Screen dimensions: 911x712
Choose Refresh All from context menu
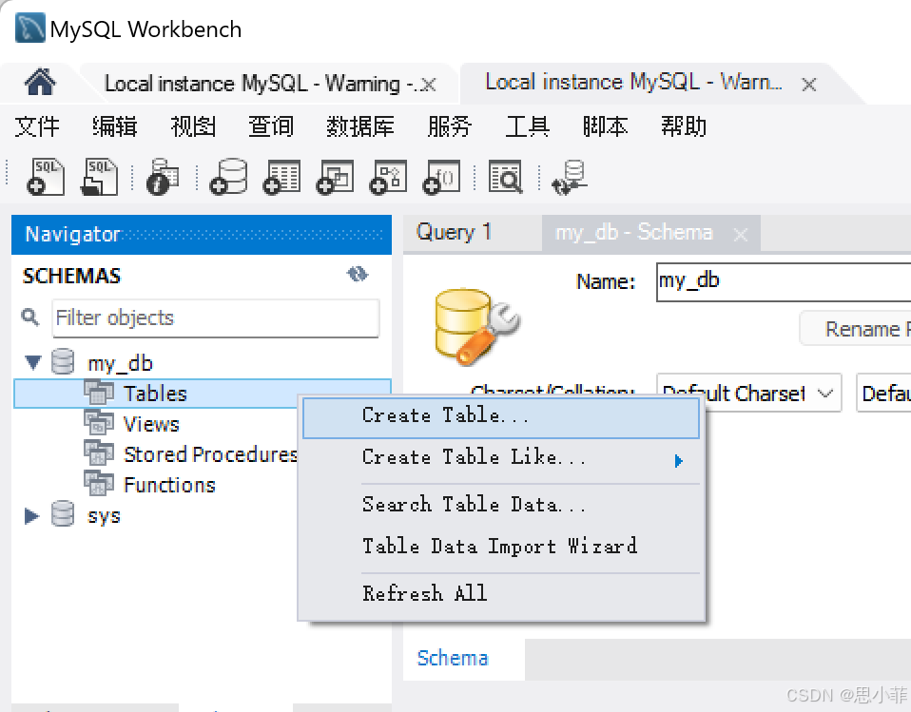501,593
